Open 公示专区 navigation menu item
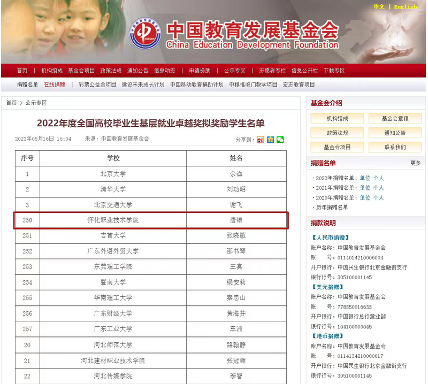Viewport: 428px width, 384px height. pos(234,71)
